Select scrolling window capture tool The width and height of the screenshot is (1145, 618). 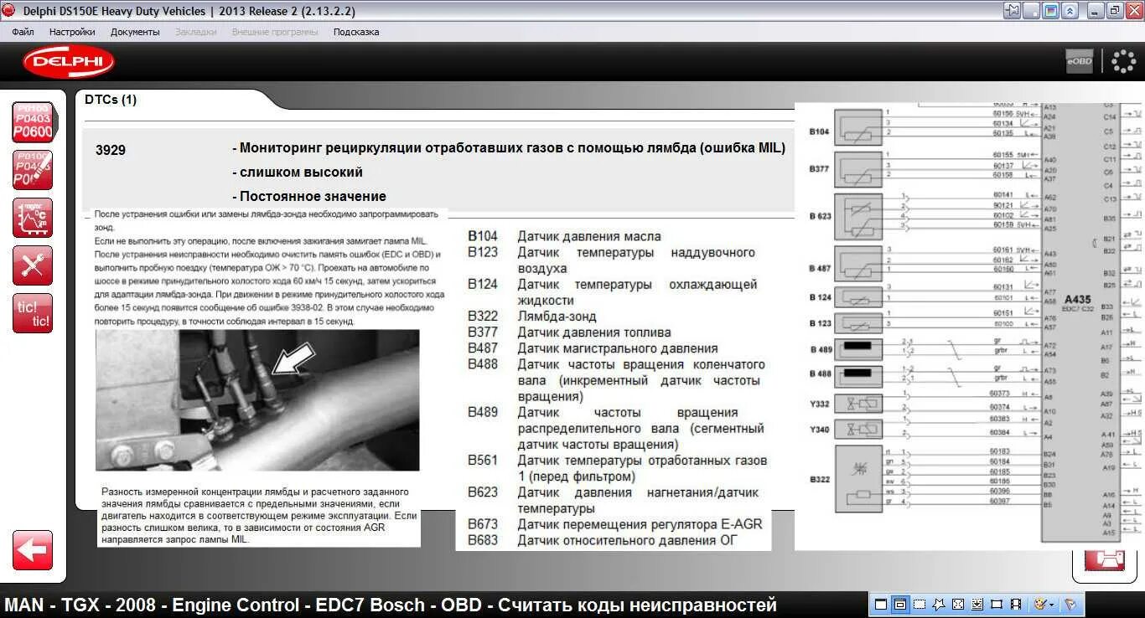tap(977, 604)
